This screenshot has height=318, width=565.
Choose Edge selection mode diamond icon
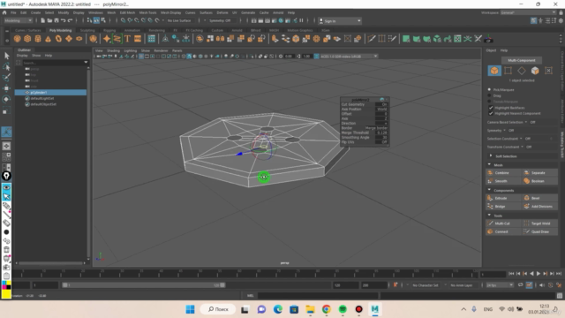tap(522, 71)
